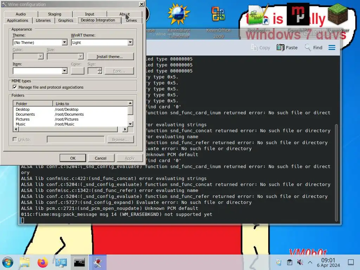Click folder list scroll up arrow
The width and height of the screenshot is (360, 270).
coord(130,103)
